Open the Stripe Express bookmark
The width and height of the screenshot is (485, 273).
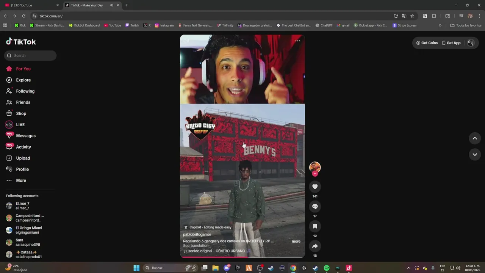click(x=405, y=25)
